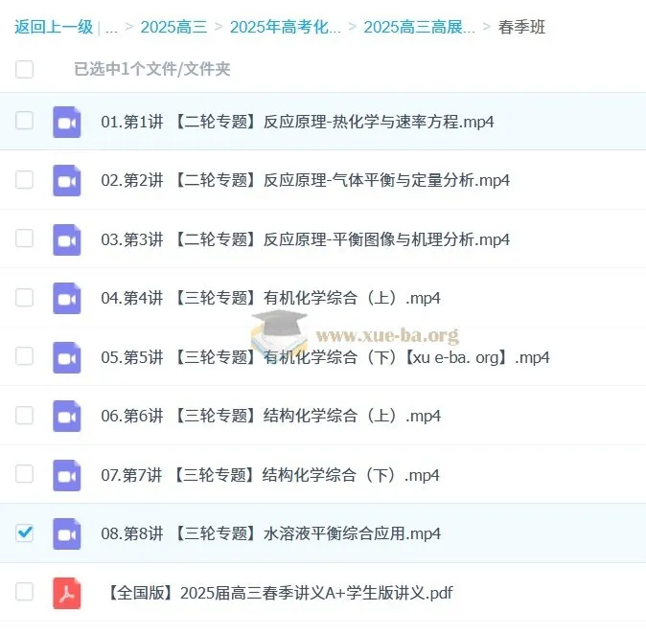Image resolution: width=646 pixels, height=634 pixels.
Task: Go to the 2025高三 breadcrumb folder
Action: click(173, 27)
